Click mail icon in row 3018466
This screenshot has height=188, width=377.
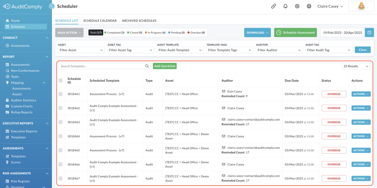point(223,164)
